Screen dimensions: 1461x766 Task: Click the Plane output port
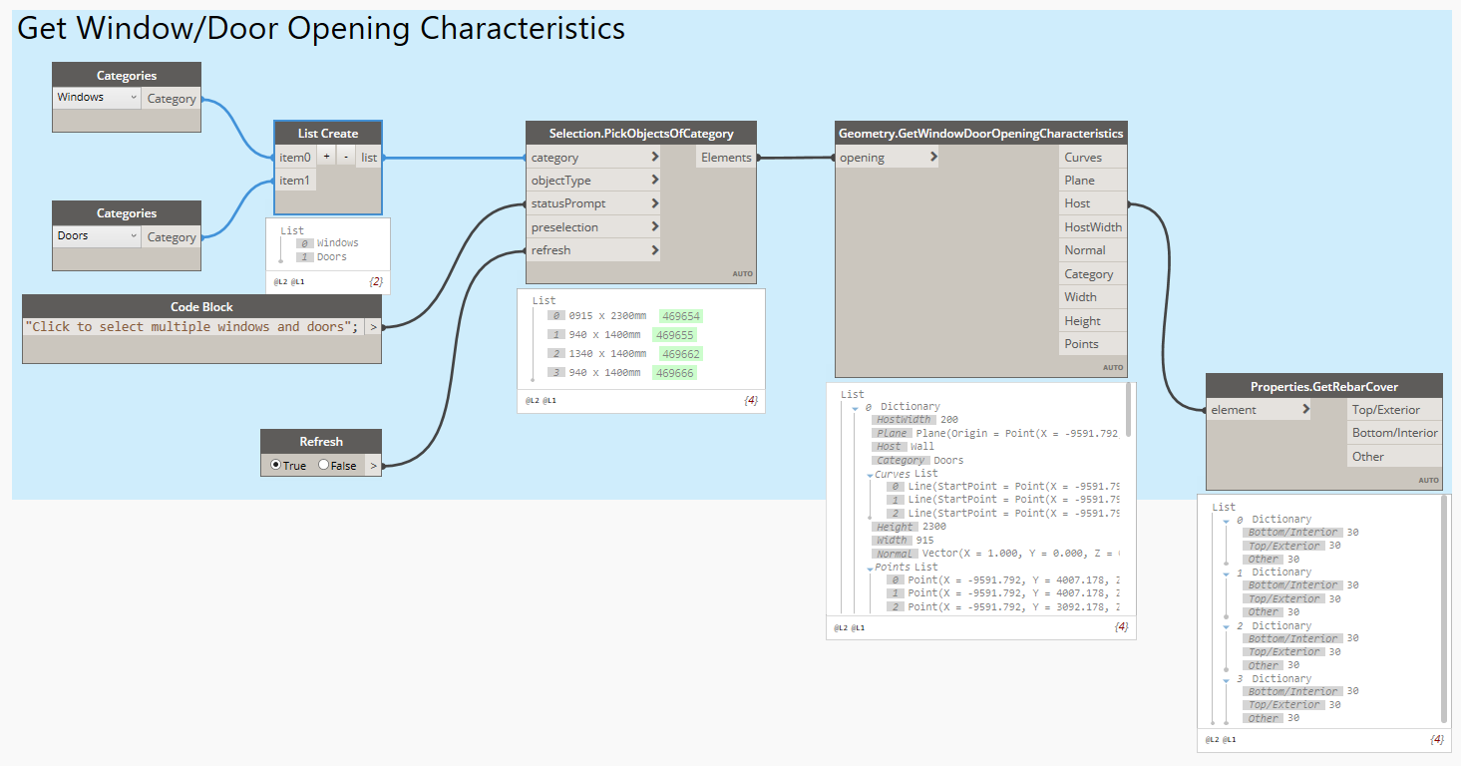1093,181
